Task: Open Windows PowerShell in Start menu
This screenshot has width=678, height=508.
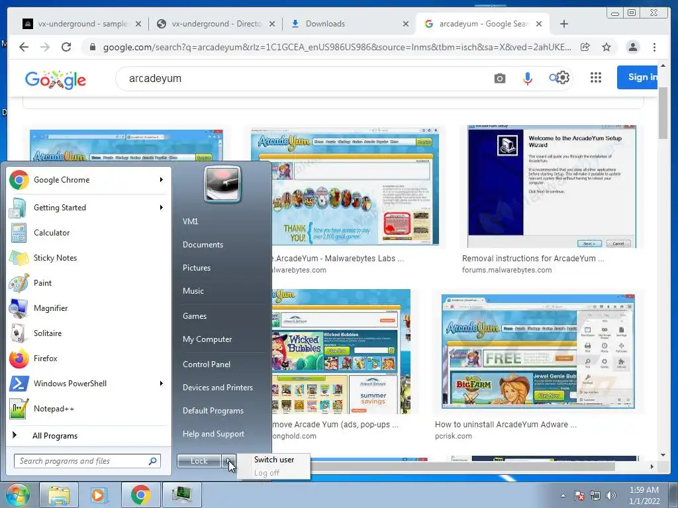Action: [x=87, y=383]
